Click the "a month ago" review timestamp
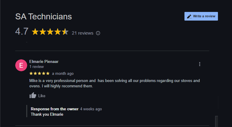Image resolution: width=232 pixels, height=127 pixels. pos(63,74)
